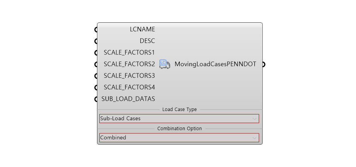Open the Combination Option dropdown
Screen dimensions: 356x167
click(x=179, y=138)
